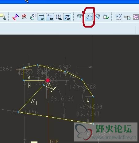Click the swap arrows with boxes icon
Viewport: 139px width, 143px height.
pos(33,17)
